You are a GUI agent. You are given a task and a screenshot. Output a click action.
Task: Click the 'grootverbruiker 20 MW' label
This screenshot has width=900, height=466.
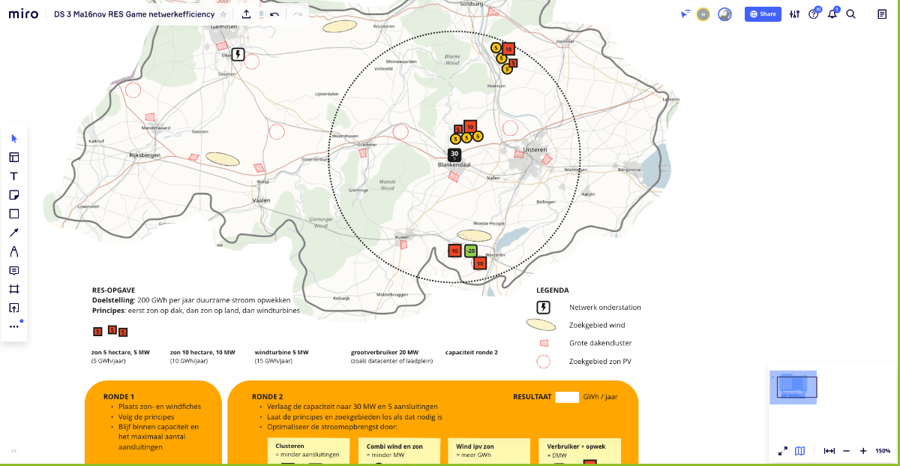(x=385, y=352)
